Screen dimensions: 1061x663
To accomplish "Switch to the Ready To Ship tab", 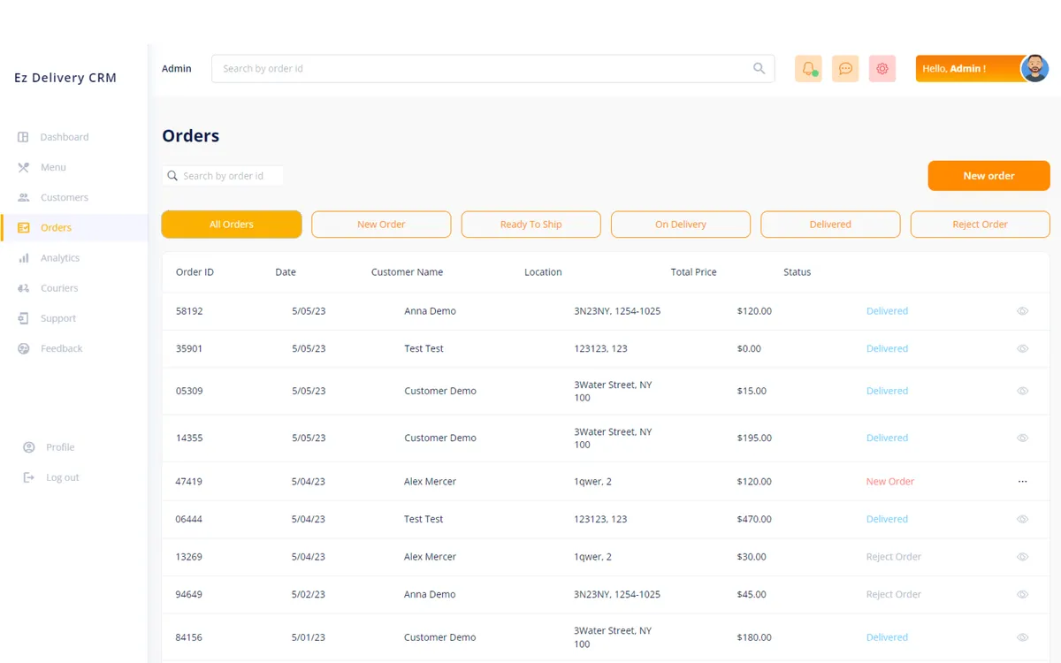I will click(530, 225).
